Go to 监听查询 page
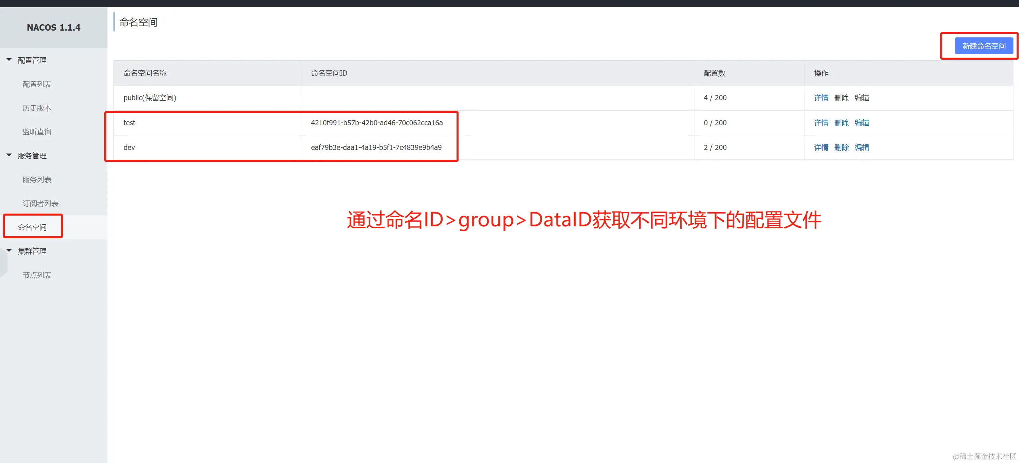 pyautogui.click(x=37, y=132)
